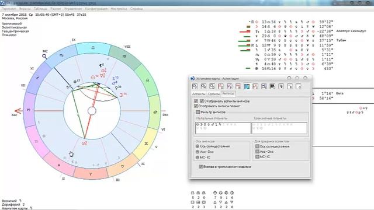Open the Конфигурация menu

pyautogui.click(x=96, y=9)
